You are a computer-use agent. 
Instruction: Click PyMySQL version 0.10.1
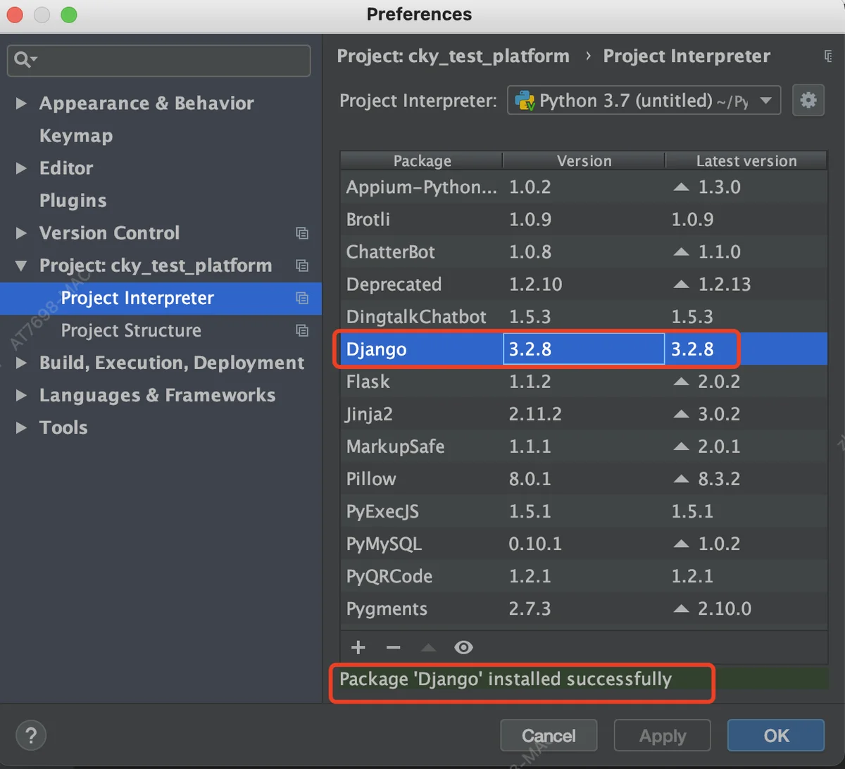point(535,544)
